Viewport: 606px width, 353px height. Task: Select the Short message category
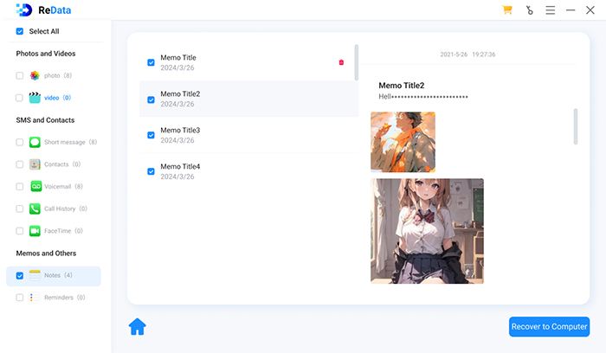[x=64, y=142]
